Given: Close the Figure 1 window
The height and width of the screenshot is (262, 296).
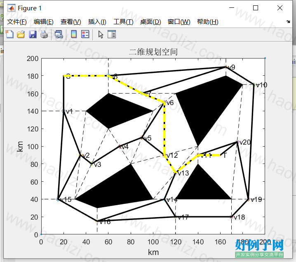Looking at the screenshot, I should point(280,8).
